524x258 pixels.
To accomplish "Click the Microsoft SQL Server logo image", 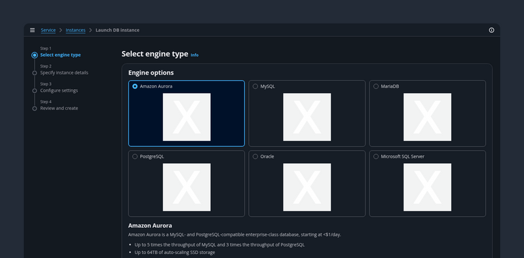I will [x=427, y=187].
